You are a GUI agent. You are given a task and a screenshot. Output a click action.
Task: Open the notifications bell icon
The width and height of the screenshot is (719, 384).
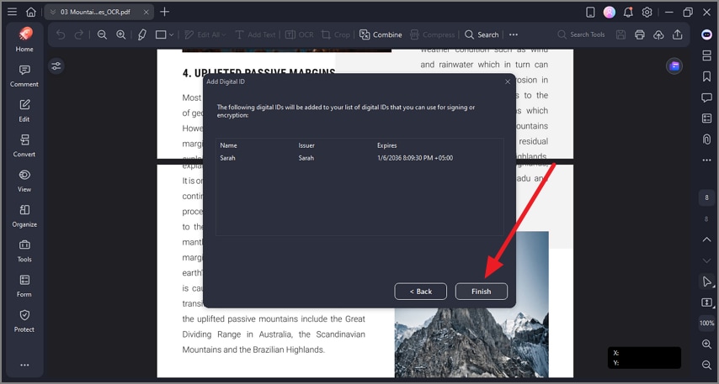(628, 13)
